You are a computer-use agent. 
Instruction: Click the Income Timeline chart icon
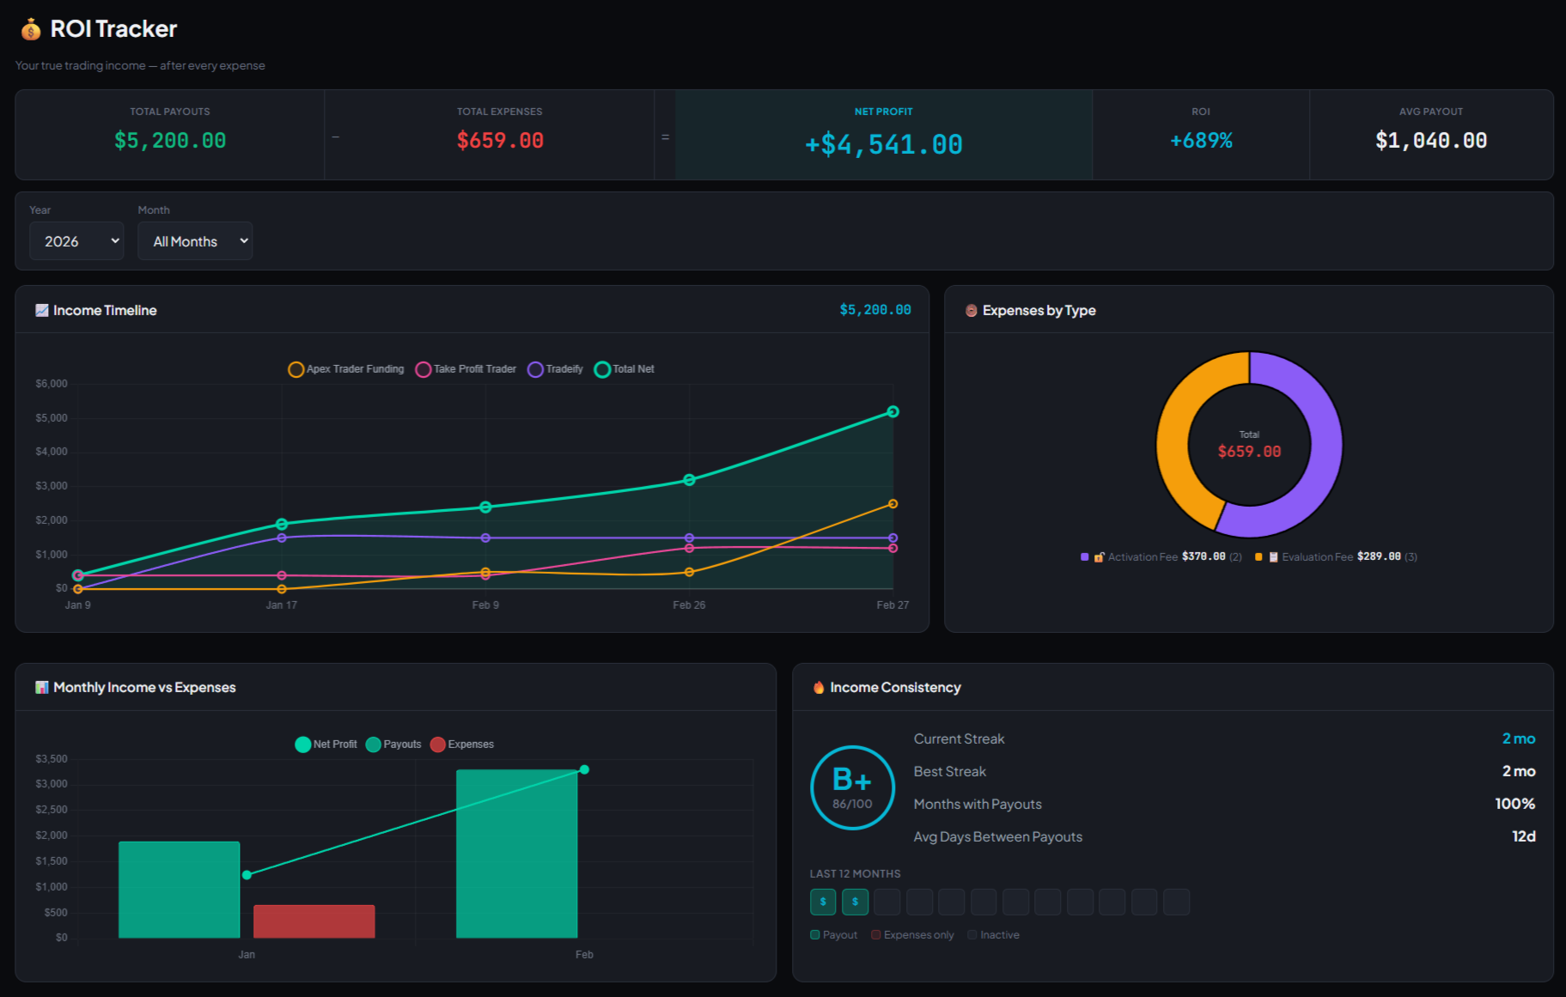point(41,310)
